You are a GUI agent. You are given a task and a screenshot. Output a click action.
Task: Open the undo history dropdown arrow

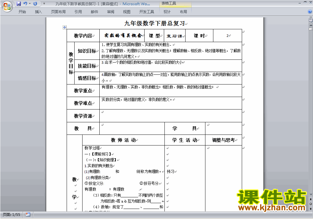point(30,4)
